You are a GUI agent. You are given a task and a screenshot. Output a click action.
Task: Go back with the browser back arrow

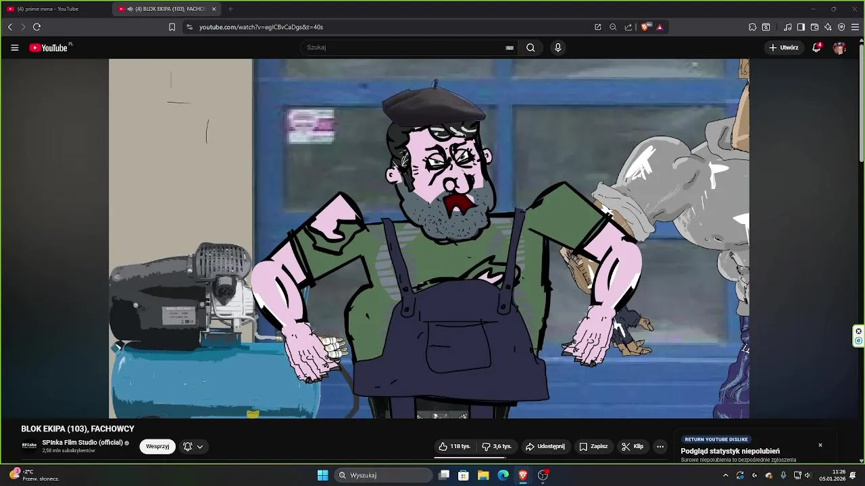coord(10,27)
